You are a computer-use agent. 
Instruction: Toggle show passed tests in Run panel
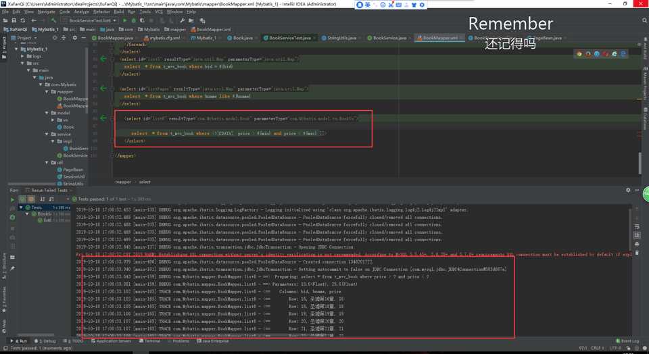(x=22, y=199)
